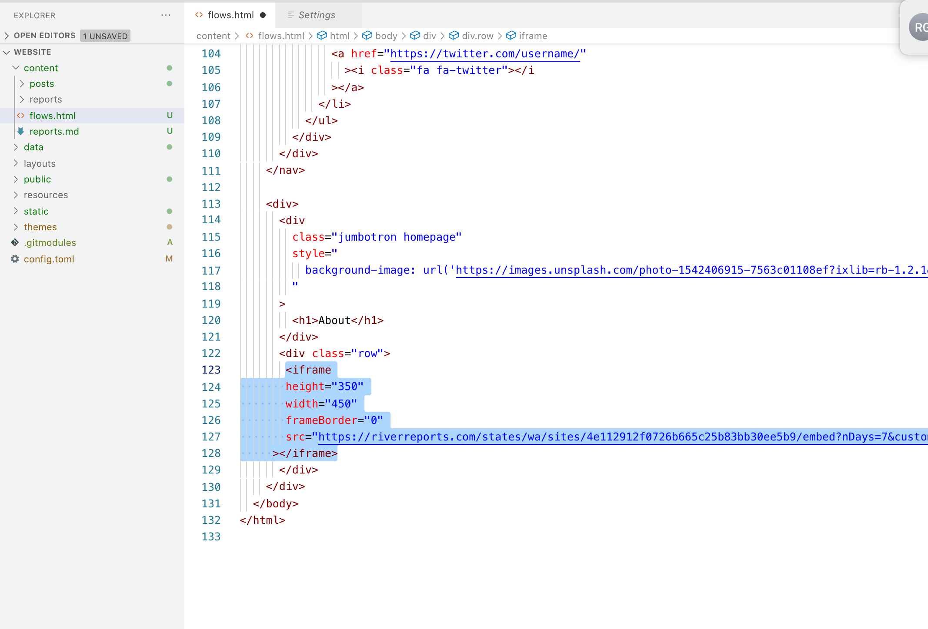Click the cube icon before breadcrumb iframe
The width and height of the screenshot is (928, 629).
511,36
